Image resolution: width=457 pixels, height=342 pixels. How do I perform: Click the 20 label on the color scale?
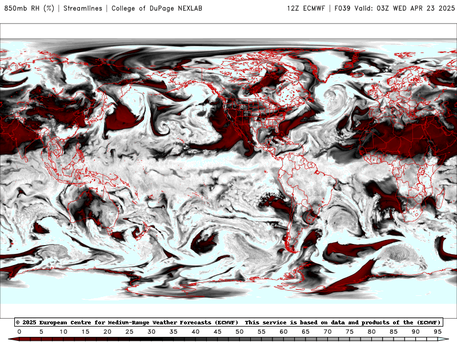[x=107, y=332]
